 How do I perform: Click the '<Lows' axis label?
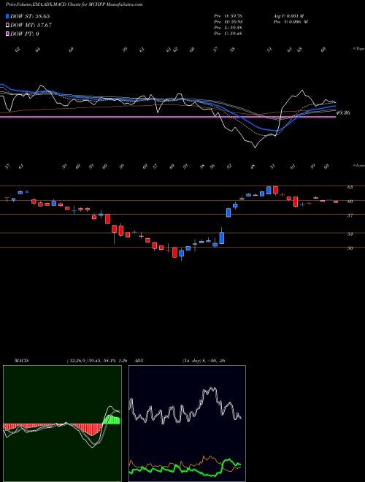(x=358, y=165)
